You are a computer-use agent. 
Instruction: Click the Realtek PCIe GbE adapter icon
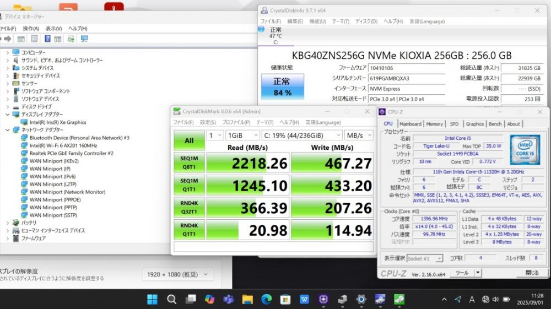[x=24, y=153]
